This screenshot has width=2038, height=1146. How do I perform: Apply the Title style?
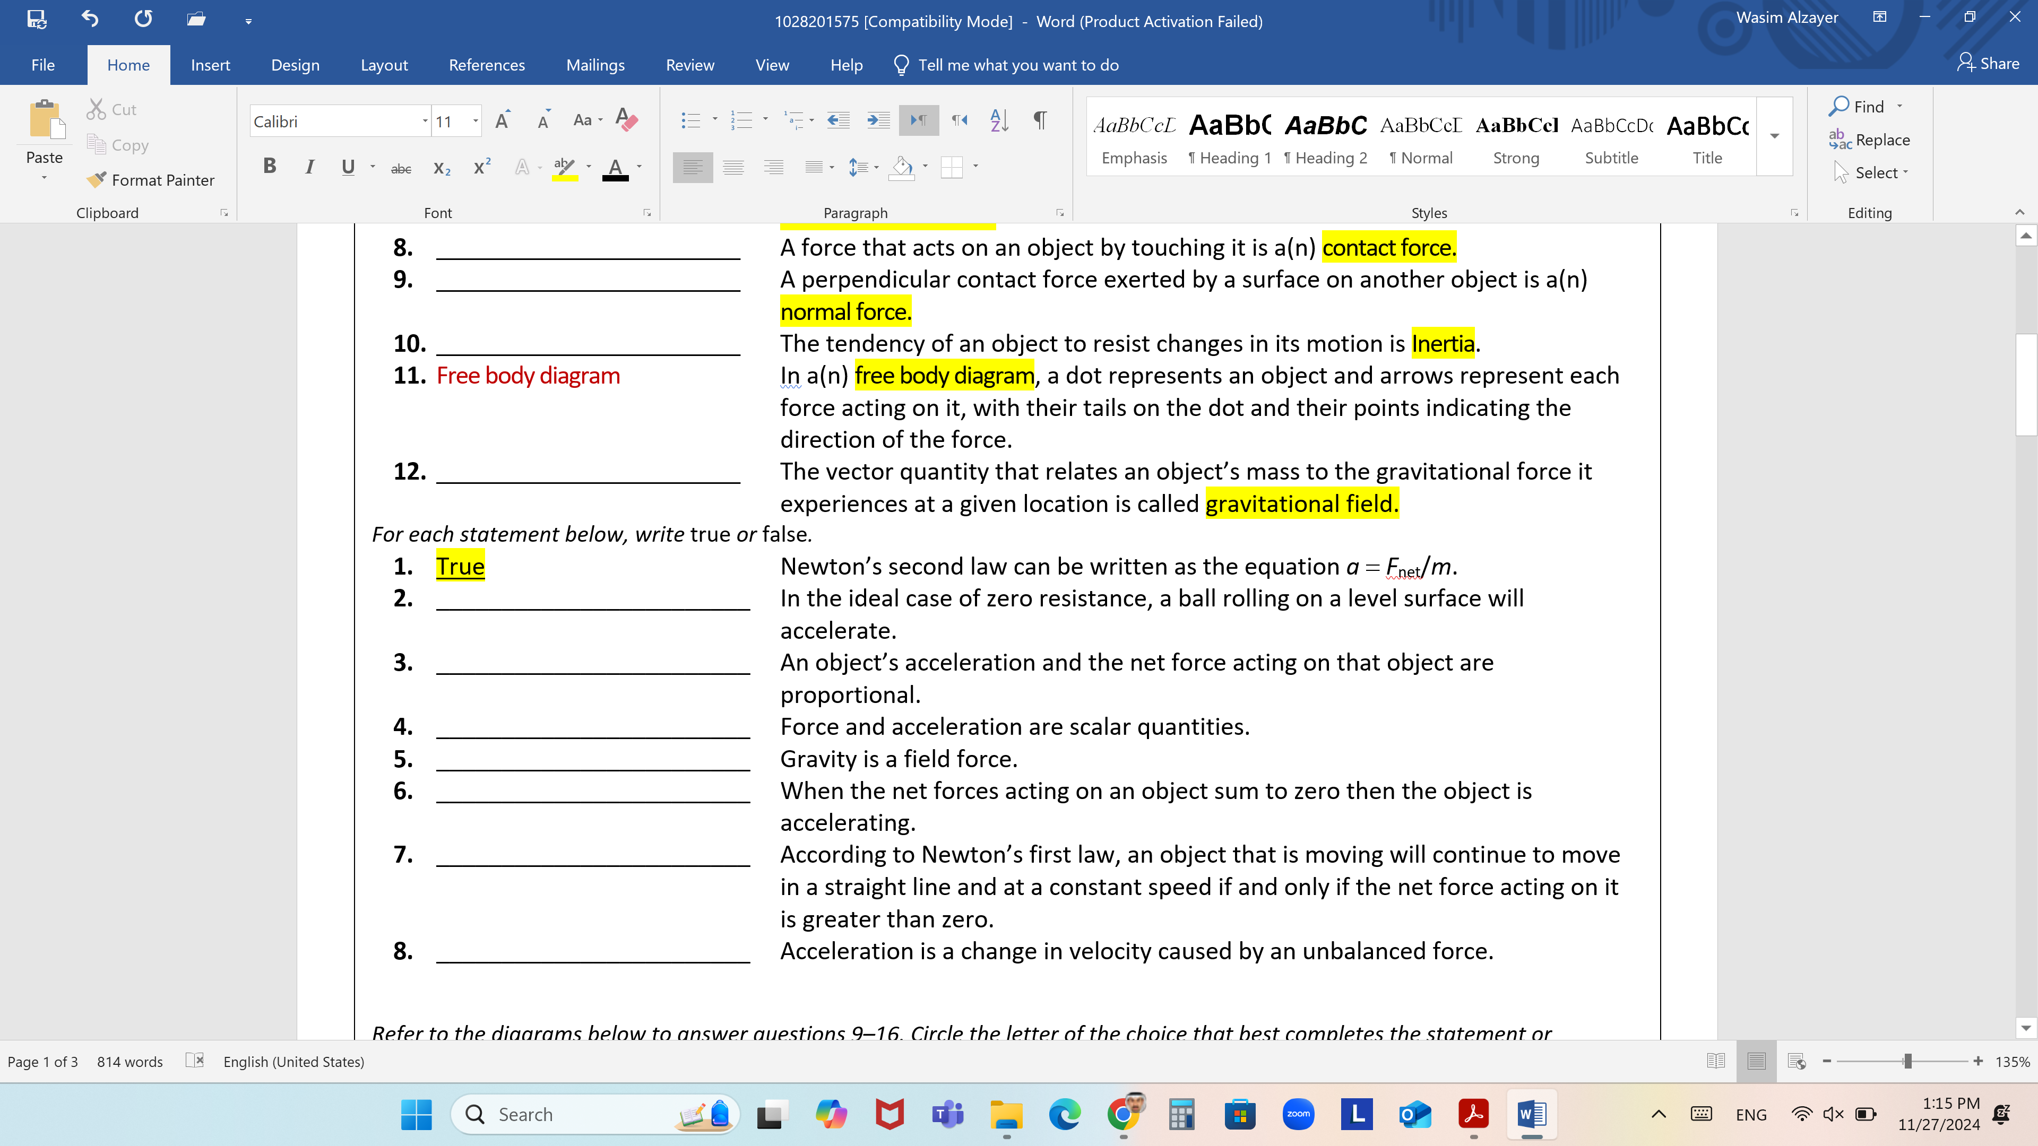point(1707,137)
